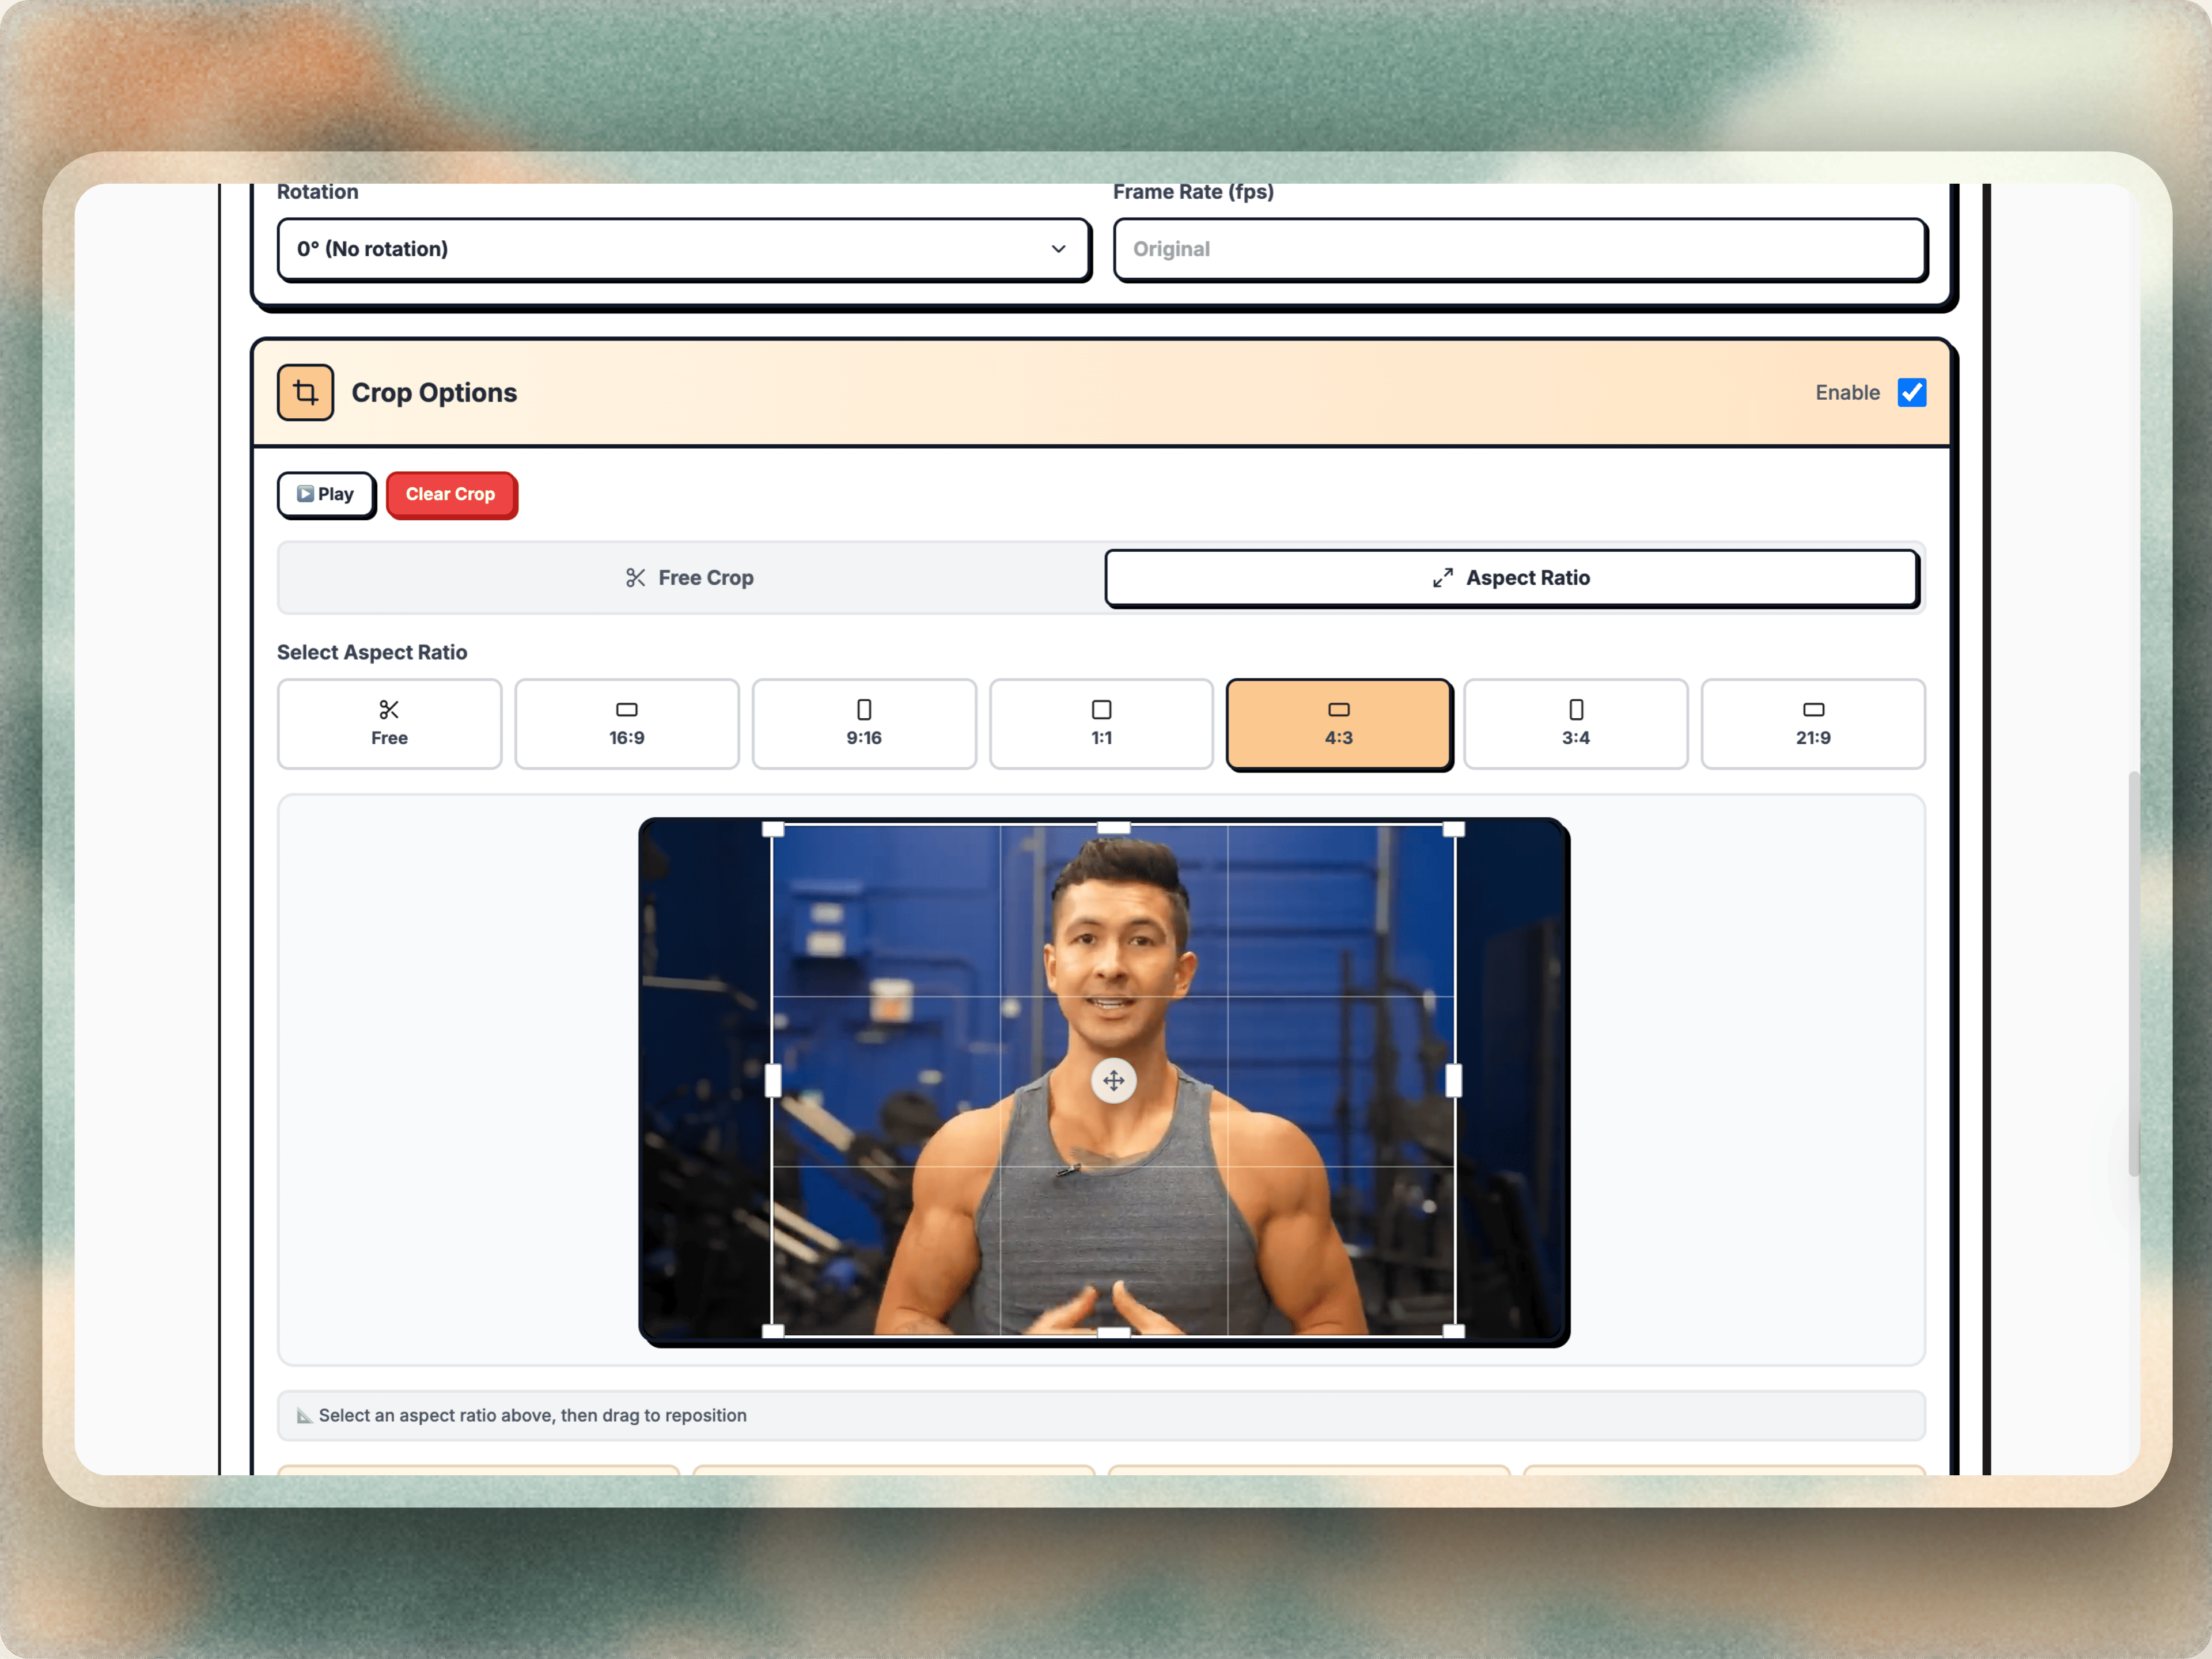The height and width of the screenshot is (1659, 2212).
Task: Select the Free aspect ratio option
Action: [389, 724]
